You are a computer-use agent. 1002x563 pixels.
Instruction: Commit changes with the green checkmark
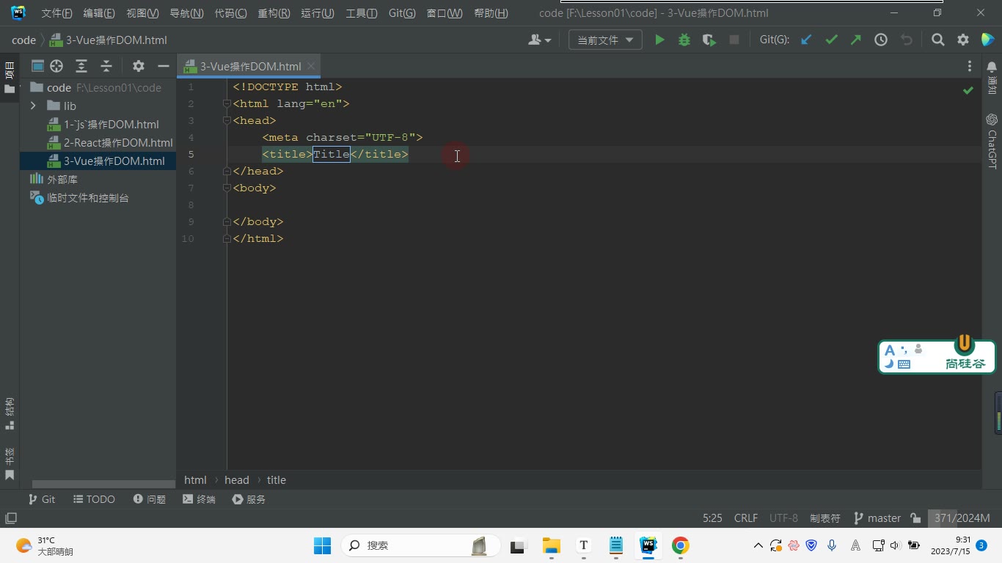[831, 40]
